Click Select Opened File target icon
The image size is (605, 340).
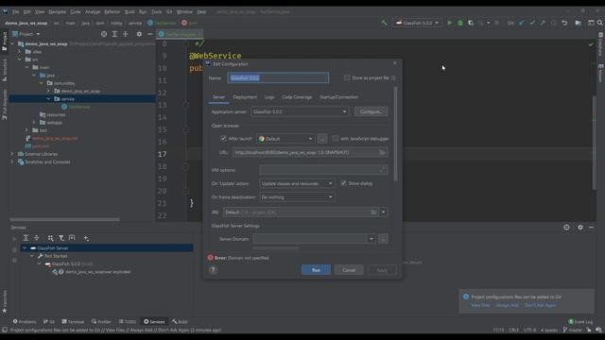click(104, 34)
